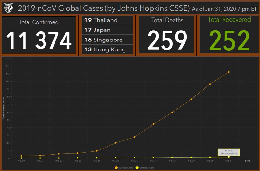Click the Other Locations data point for Jan 30

(210, 157)
